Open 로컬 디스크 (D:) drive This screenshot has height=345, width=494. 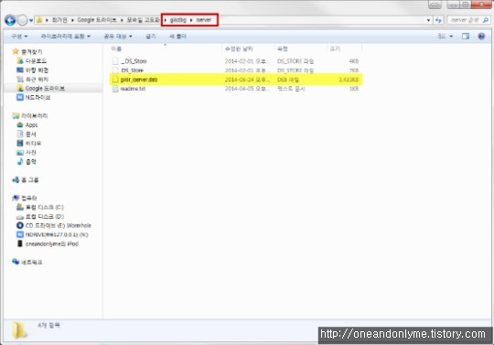point(40,217)
